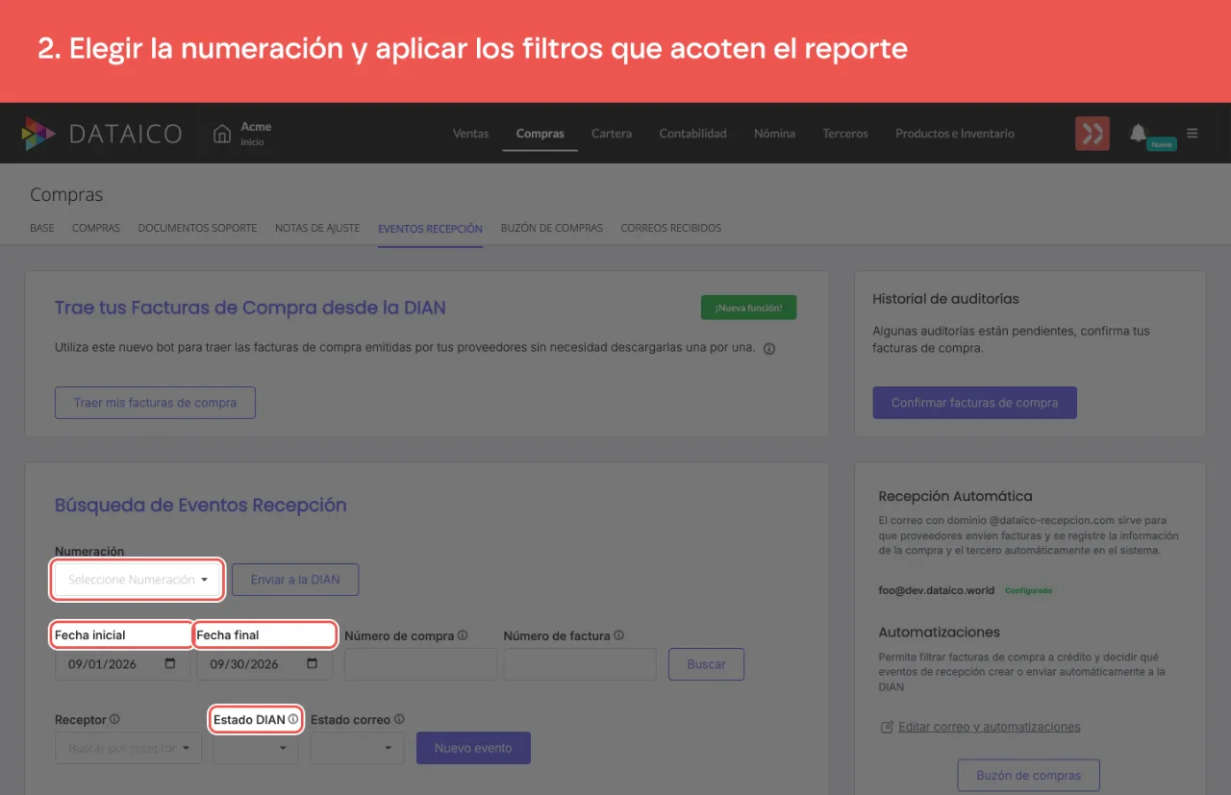Switch to the Buzón de Compras tab
Image resolution: width=1231 pixels, height=795 pixels.
click(x=552, y=228)
